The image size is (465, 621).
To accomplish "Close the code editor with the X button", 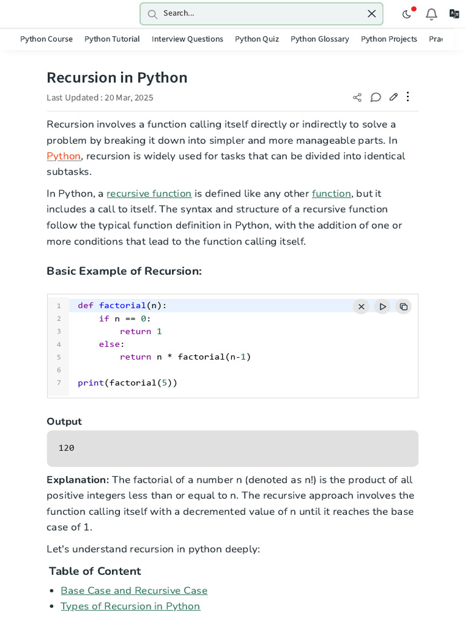I will click(361, 306).
